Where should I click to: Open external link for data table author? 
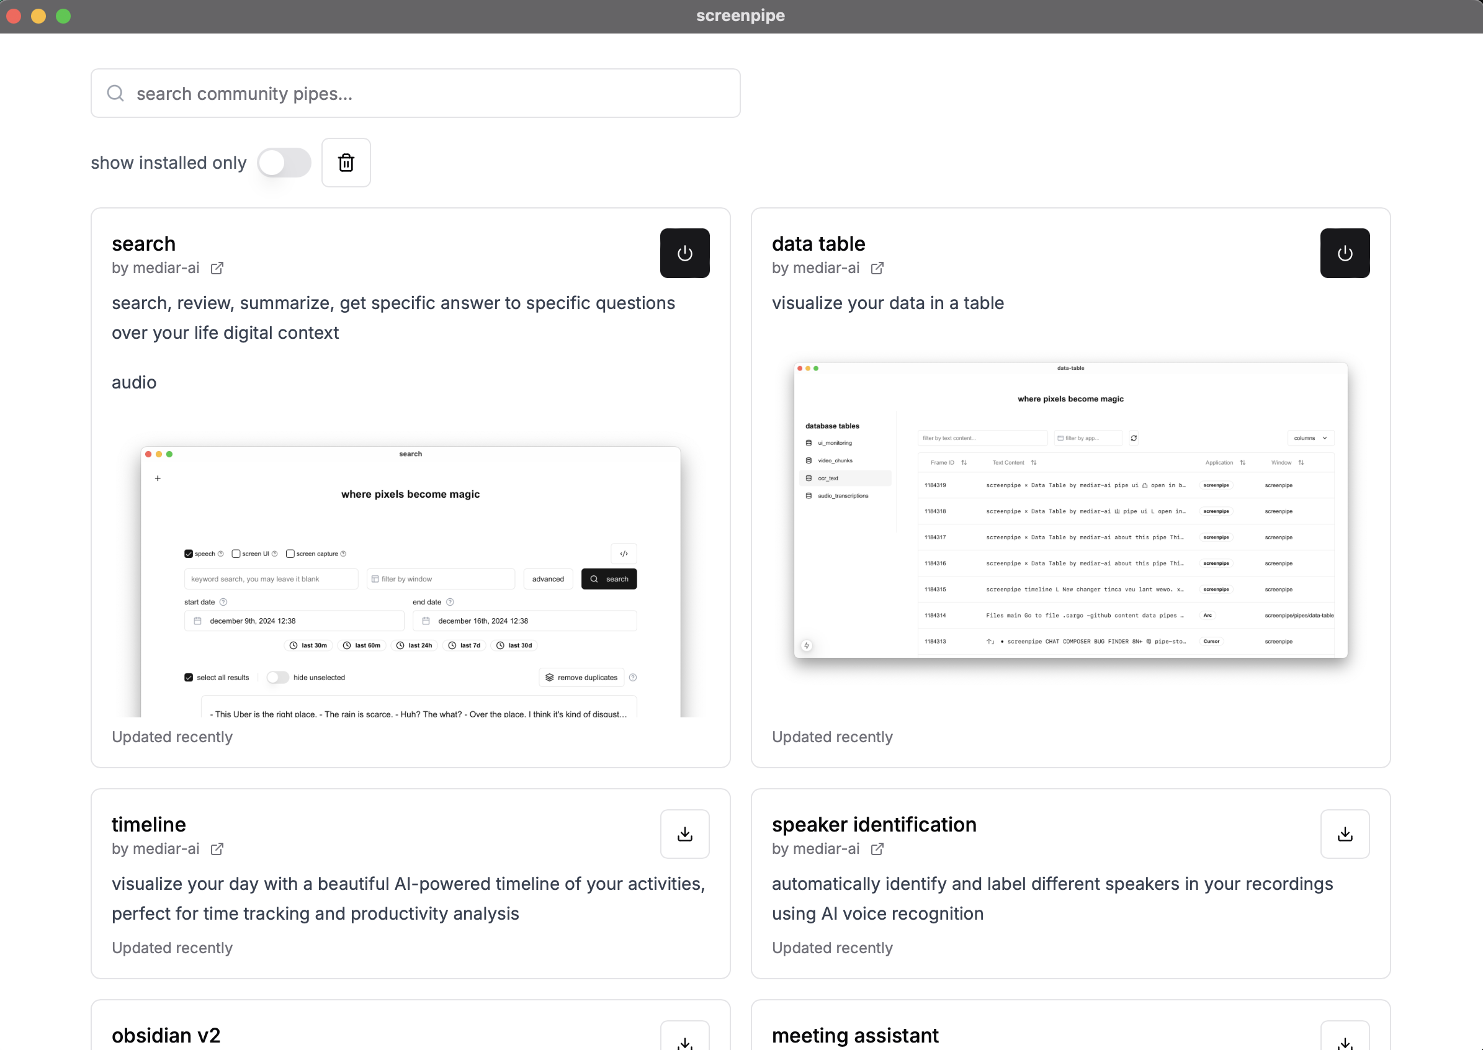[877, 268]
